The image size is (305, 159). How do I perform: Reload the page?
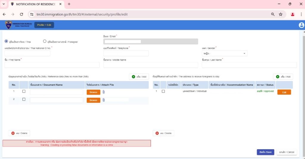[x=21, y=14]
